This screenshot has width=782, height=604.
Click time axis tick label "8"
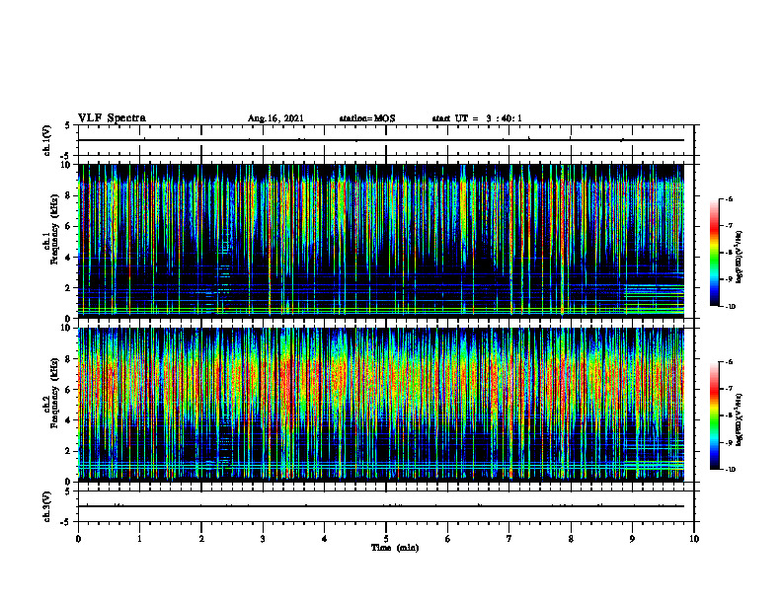571,539
